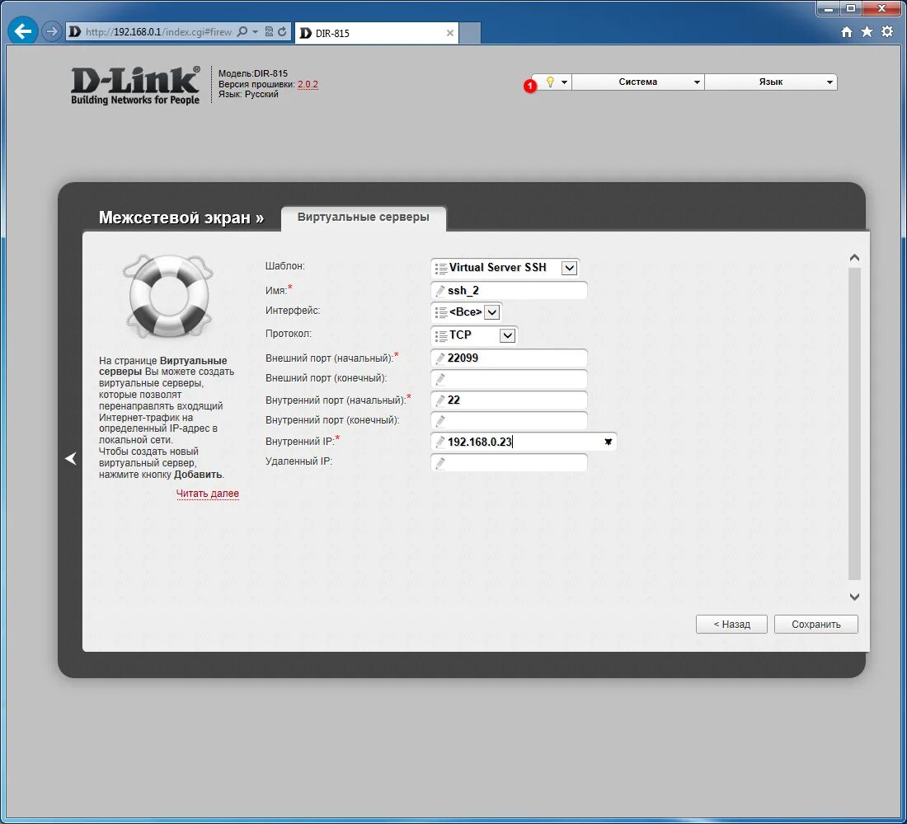Click the scroll up arrow in form panel
907x824 pixels.
pos(854,258)
